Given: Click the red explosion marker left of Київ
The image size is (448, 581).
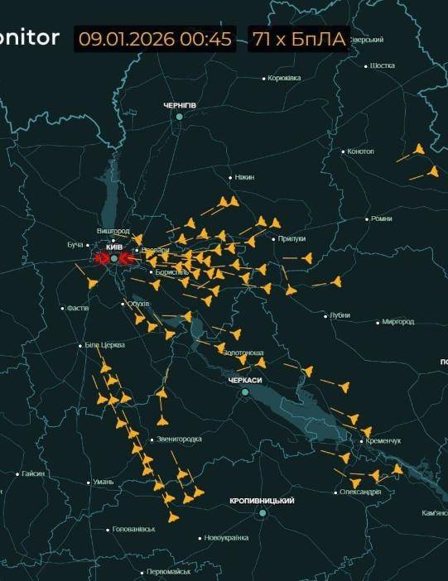Looking at the screenshot, I should pyautogui.click(x=101, y=258).
